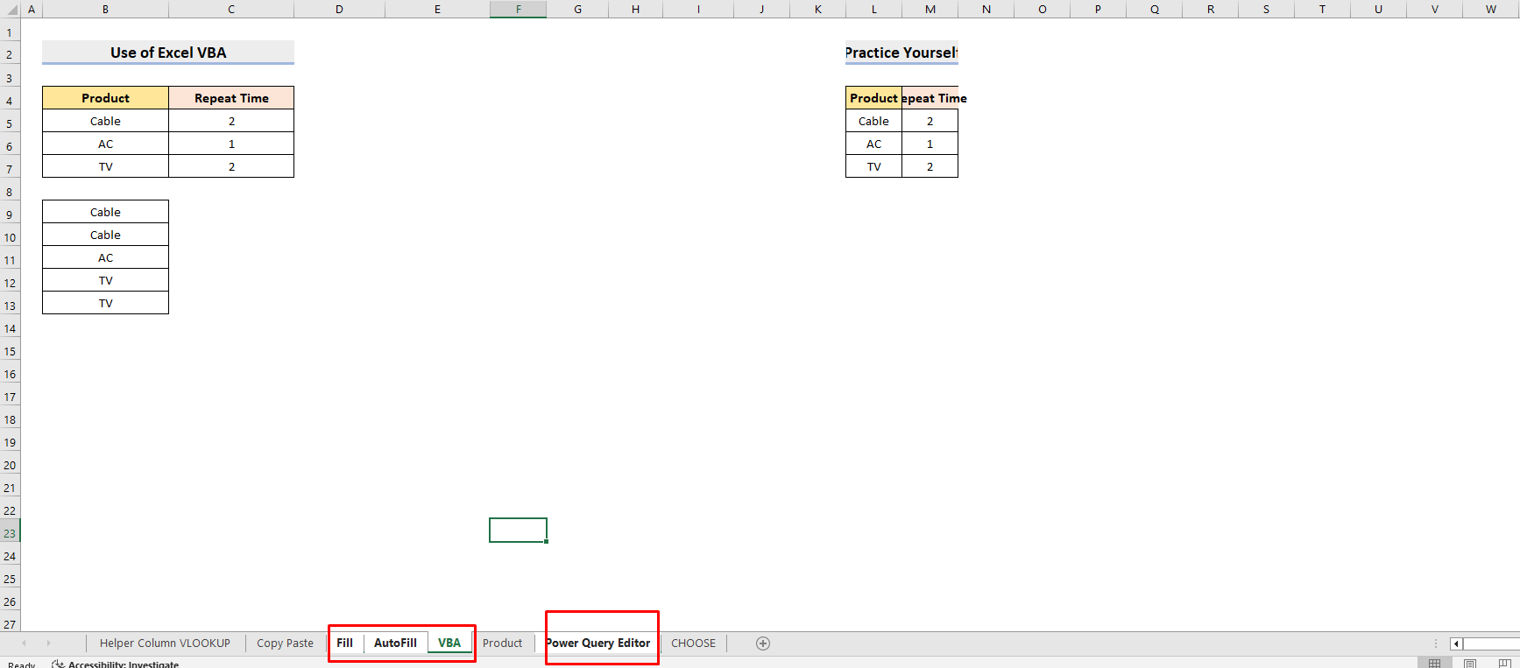1520x668 pixels.
Task: Open the CHOOSE sheet tab
Action: pos(693,643)
